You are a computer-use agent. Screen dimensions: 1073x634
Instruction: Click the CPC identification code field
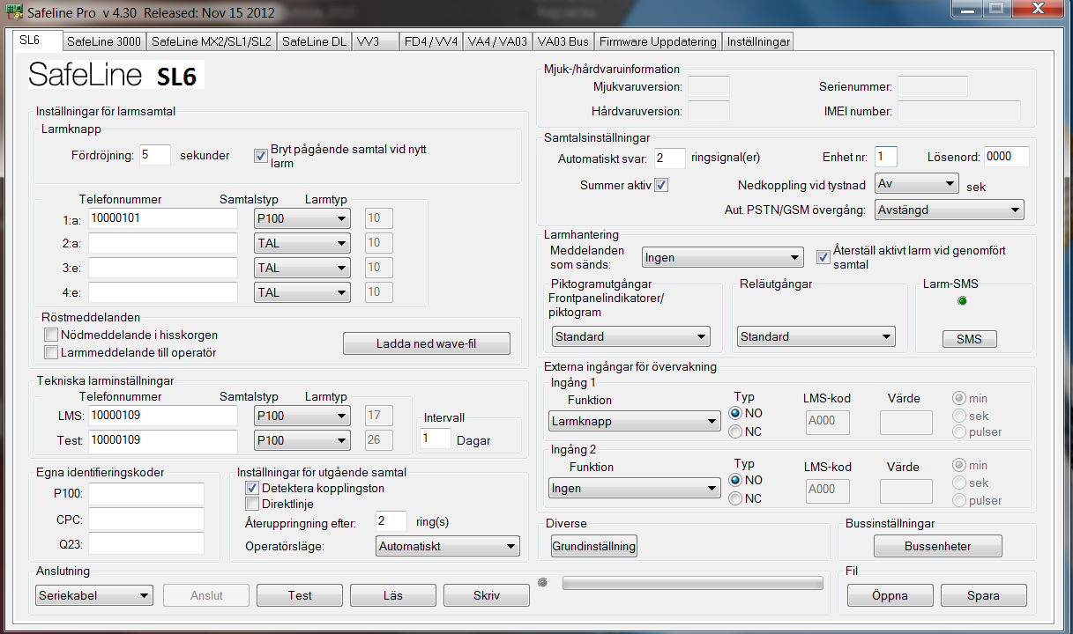pyautogui.click(x=146, y=519)
